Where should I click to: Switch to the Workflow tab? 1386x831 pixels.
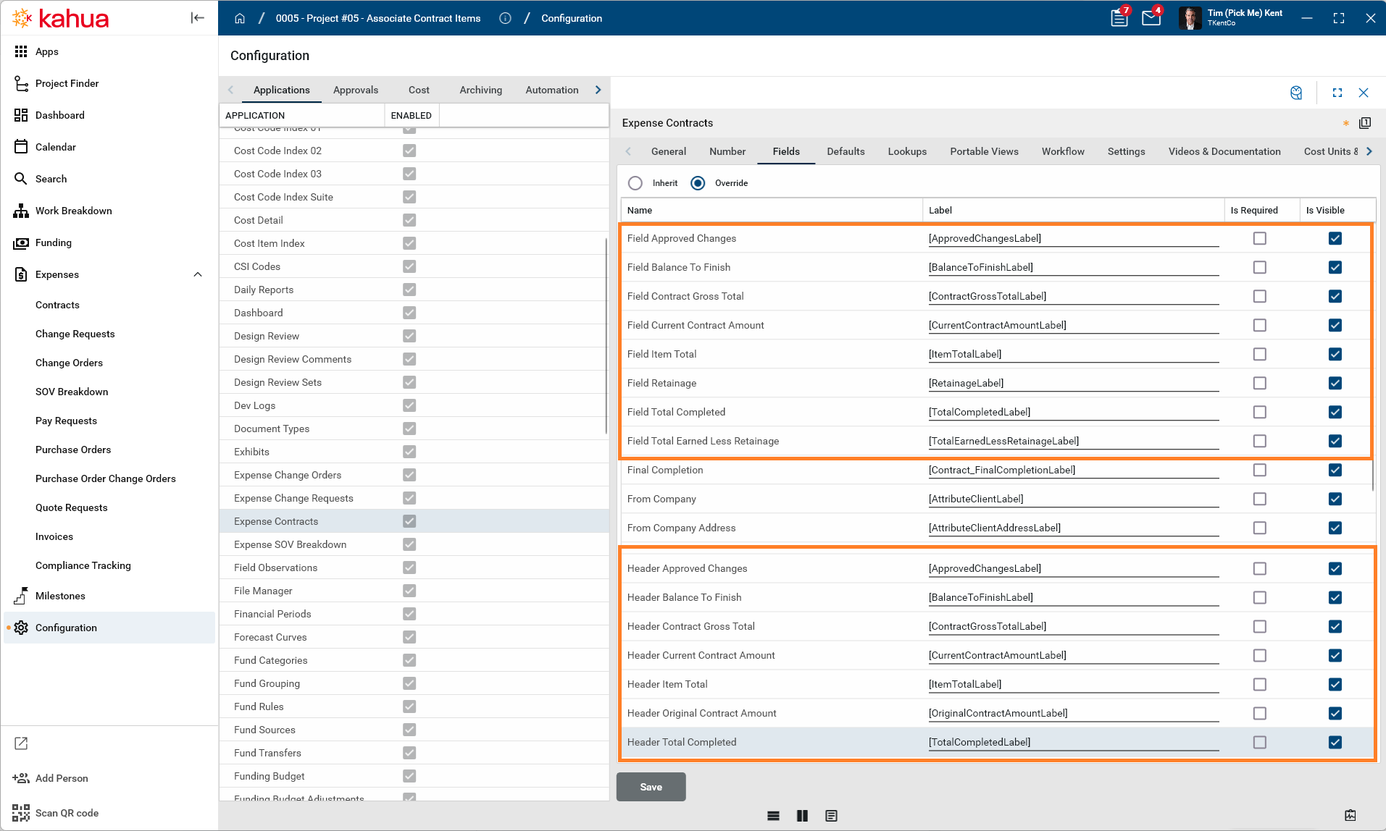pyautogui.click(x=1062, y=151)
